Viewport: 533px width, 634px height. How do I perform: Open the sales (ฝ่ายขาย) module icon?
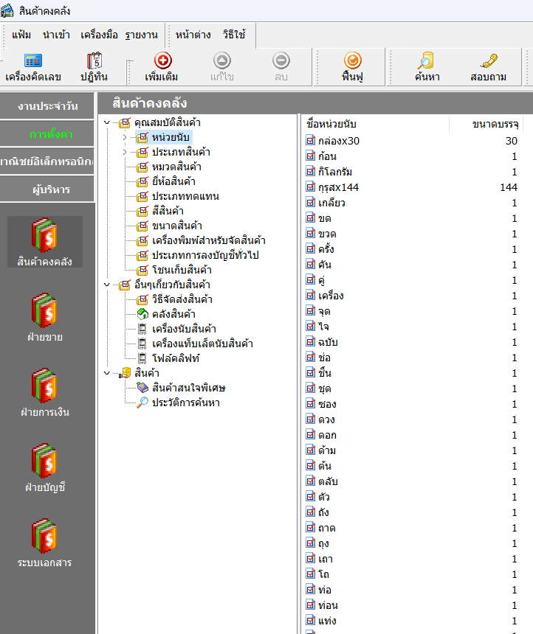pos(44,310)
